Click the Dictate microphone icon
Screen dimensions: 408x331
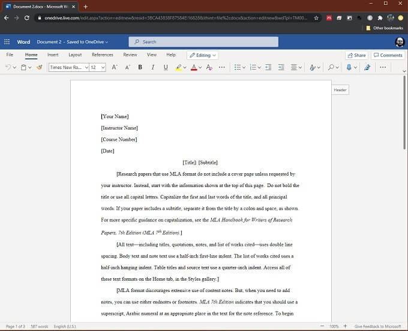(349, 68)
